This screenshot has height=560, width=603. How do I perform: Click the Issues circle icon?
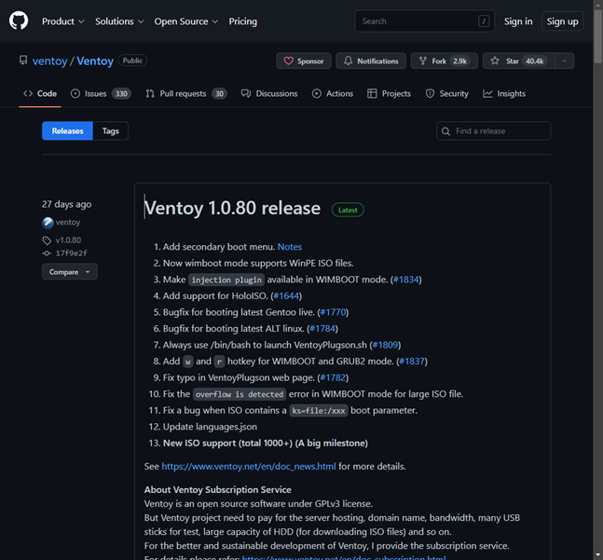[75, 93]
